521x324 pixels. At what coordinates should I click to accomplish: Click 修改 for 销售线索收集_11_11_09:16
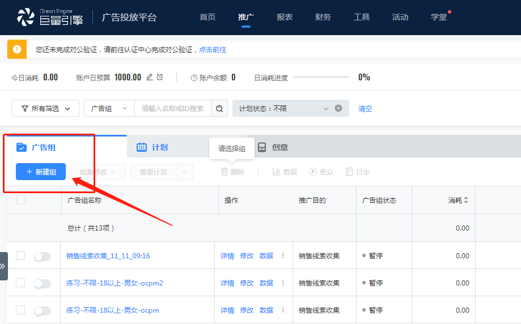coord(247,256)
